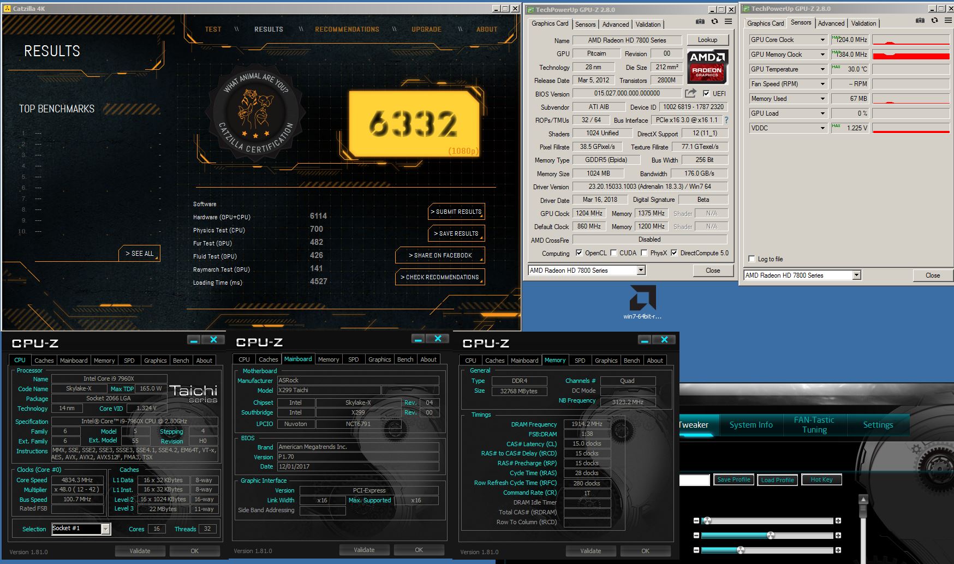
Task: Click the bottom slider handle in Tweaker
Action: pos(741,550)
